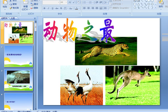The width and height of the screenshot is (168, 112).
Task: Select the cloud shape
Action: (x=135, y=8)
